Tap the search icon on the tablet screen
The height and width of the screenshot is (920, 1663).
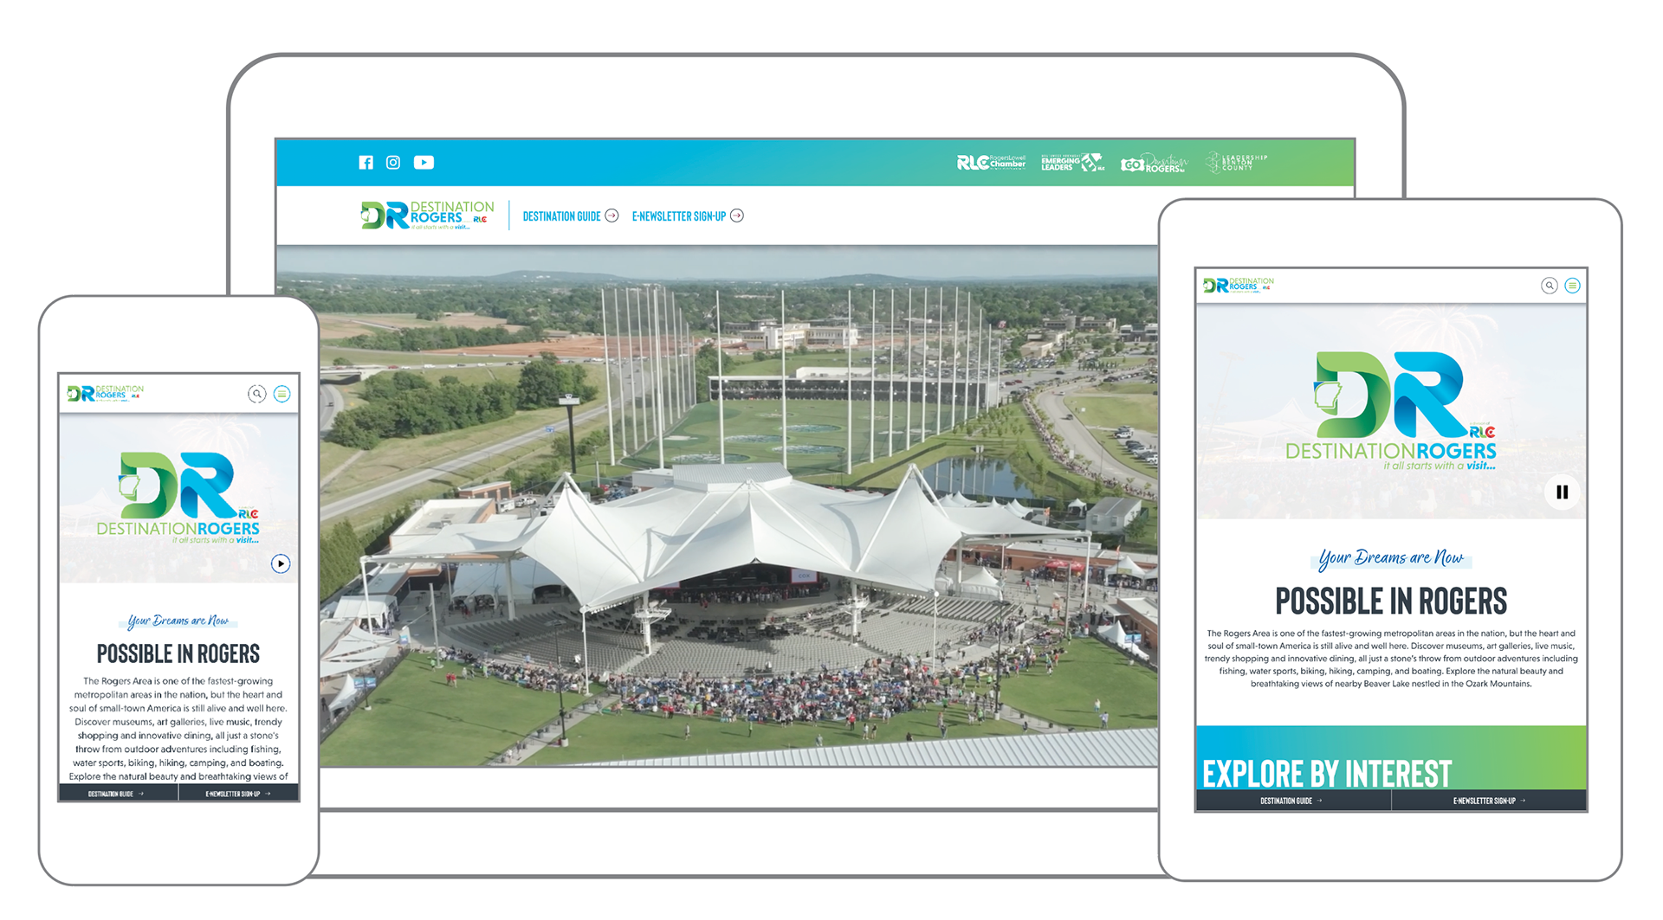coord(1550,286)
